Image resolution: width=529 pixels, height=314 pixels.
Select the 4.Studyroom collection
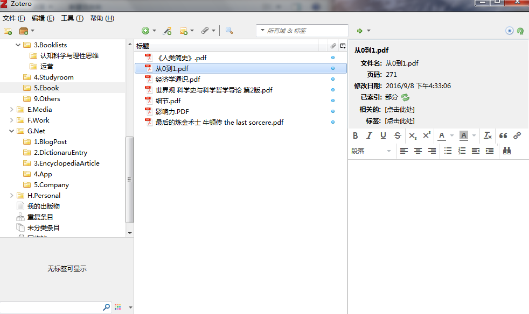click(53, 77)
